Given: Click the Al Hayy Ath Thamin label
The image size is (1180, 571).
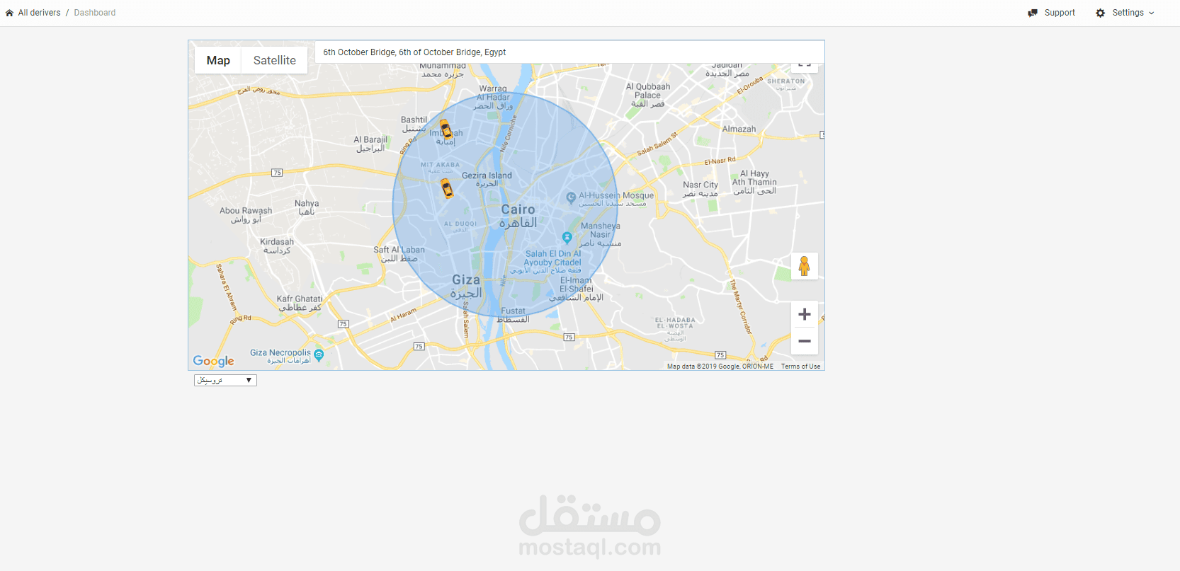Looking at the screenshot, I should pos(754,182).
